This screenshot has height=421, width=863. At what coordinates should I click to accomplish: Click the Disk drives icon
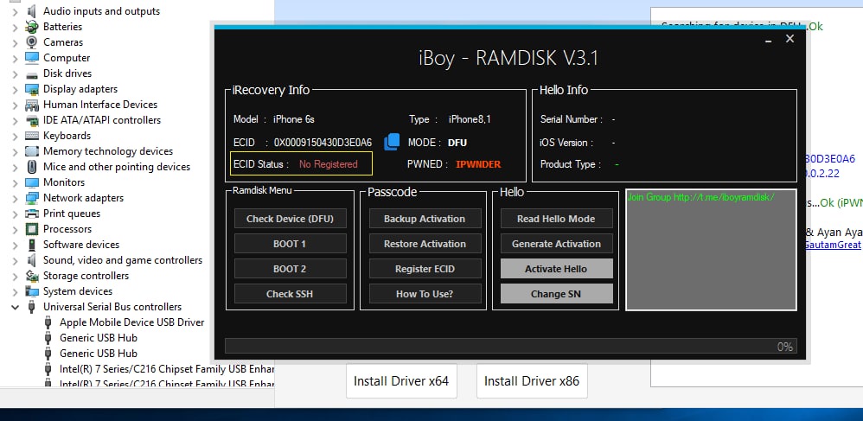click(32, 73)
